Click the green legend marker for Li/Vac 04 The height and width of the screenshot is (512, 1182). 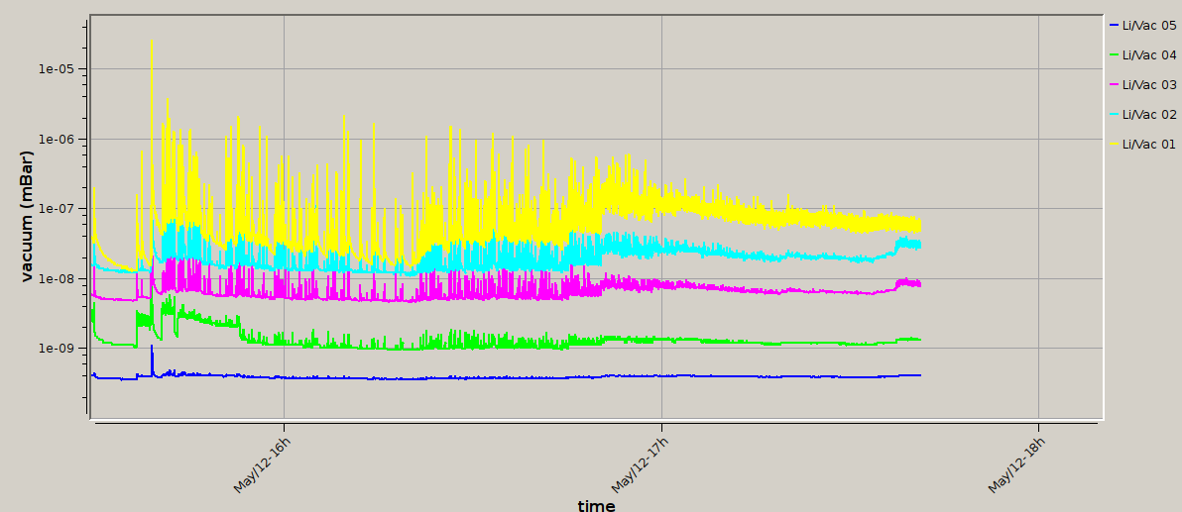[x=1115, y=55]
